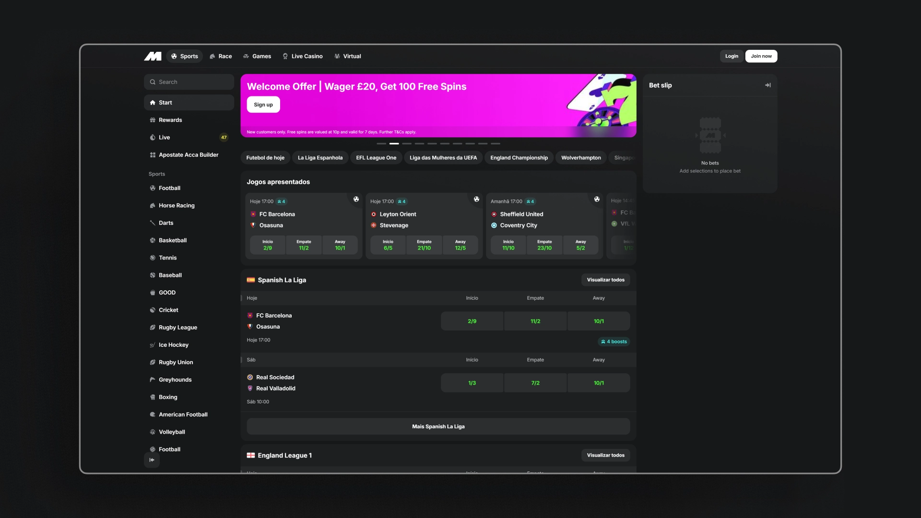The width and height of the screenshot is (921, 518).
Task: Select Empate odds 21/10 on Leyton Orient card
Action: point(424,245)
